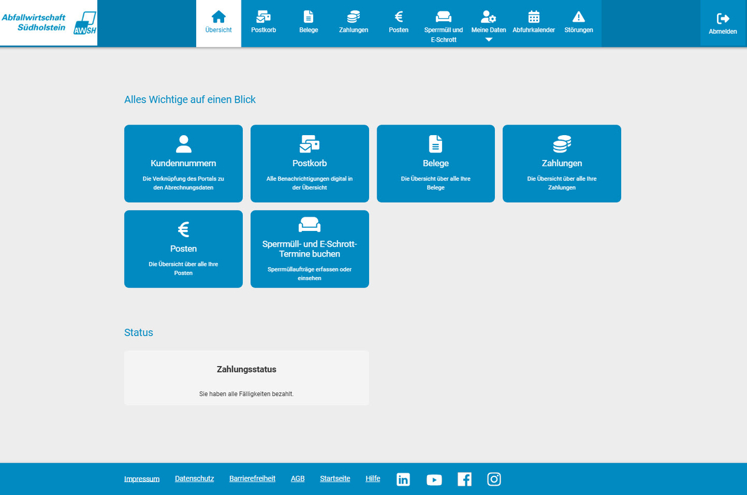Click the Facebook icon in footer

coord(464,479)
